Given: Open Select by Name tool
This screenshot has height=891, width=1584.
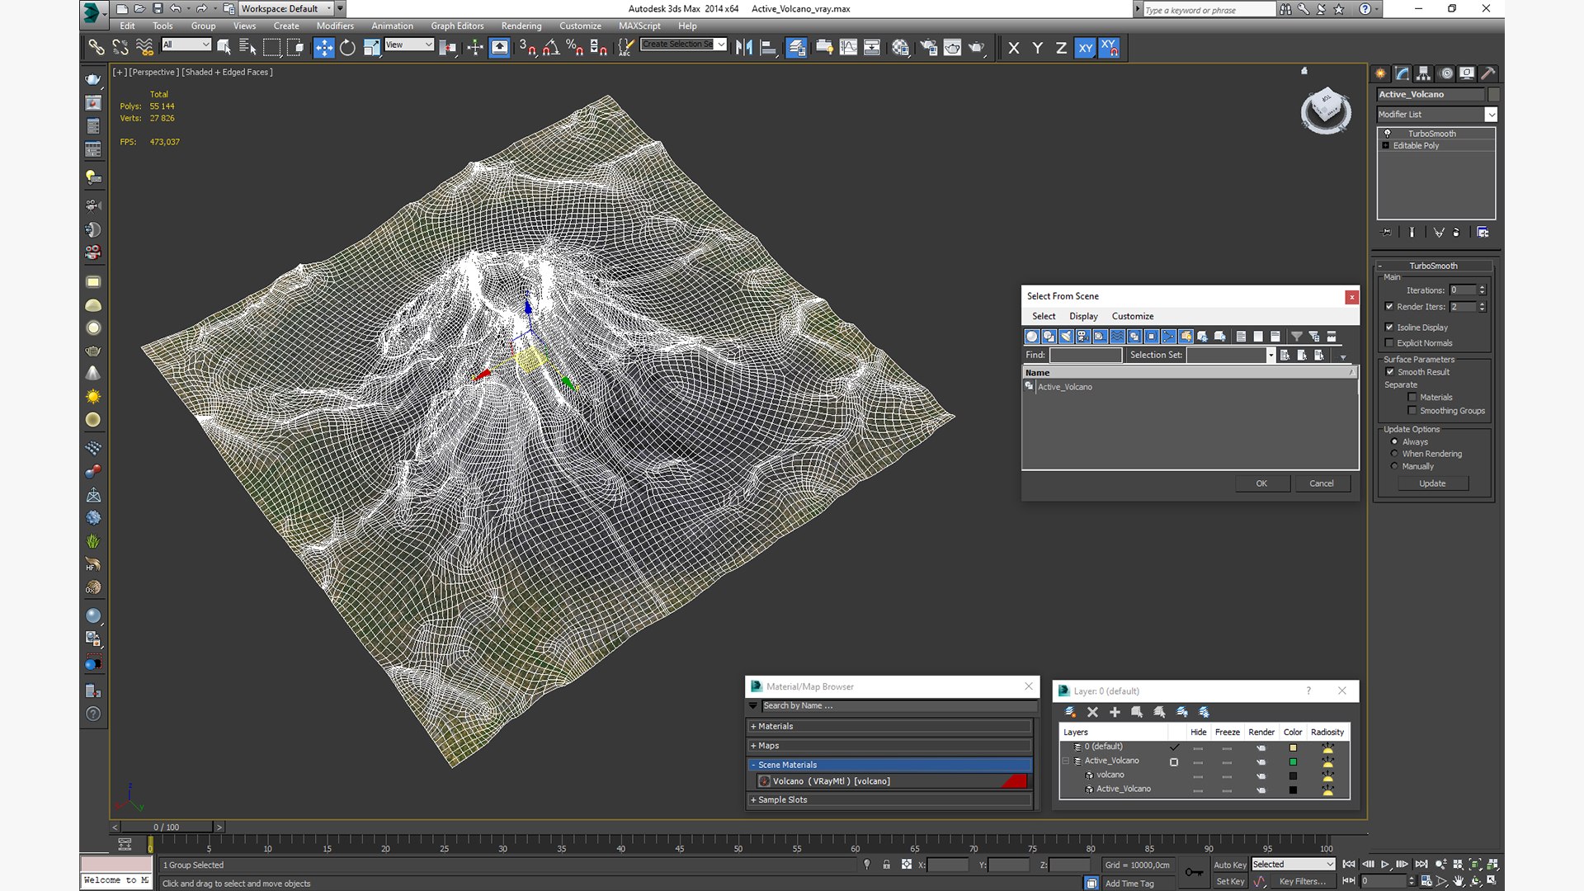Looking at the screenshot, I should [x=247, y=48].
